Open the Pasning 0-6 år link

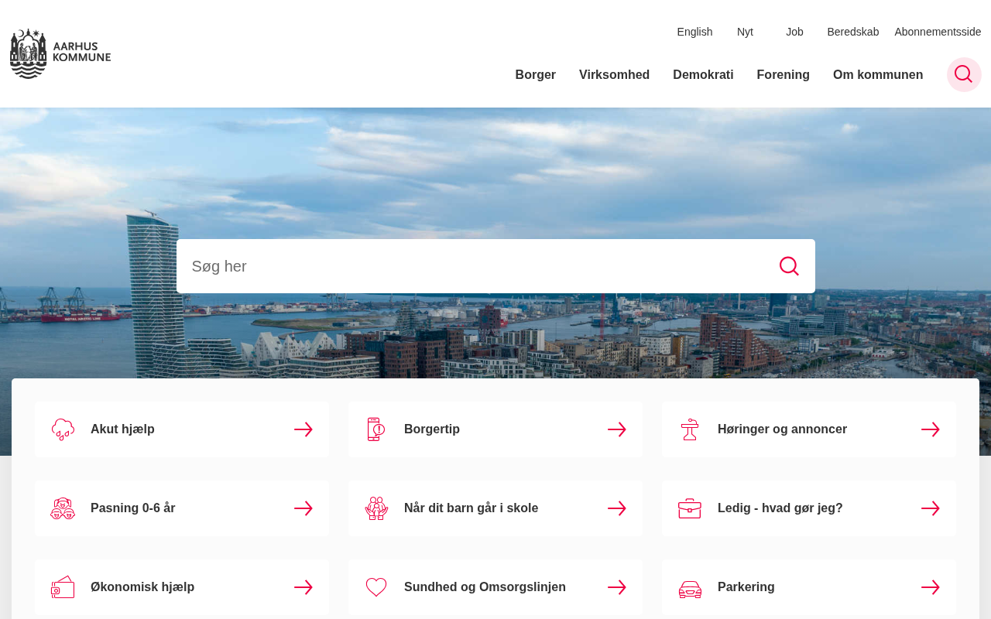click(x=182, y=508)
